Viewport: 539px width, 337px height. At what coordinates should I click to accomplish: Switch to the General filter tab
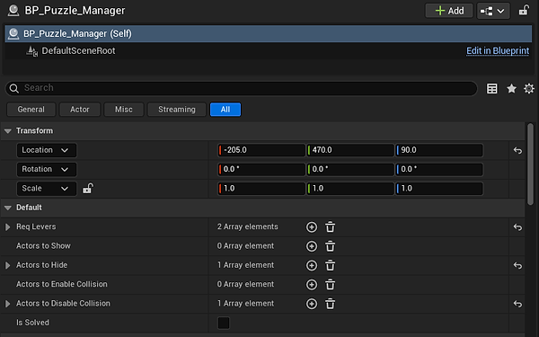click(x=31, y=110)
